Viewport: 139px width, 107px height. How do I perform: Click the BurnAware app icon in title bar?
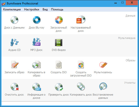(x=3, y=4)
